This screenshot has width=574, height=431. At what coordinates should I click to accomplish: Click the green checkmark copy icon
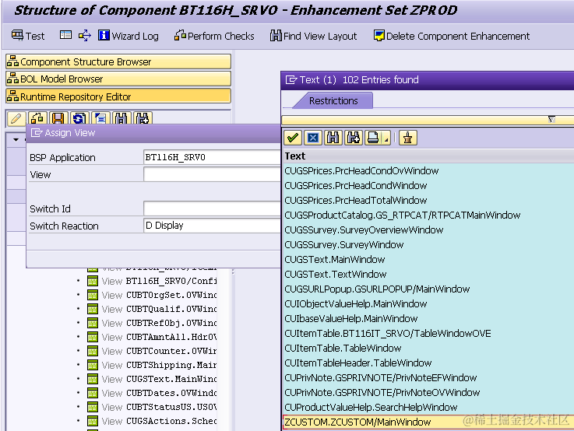293,138
